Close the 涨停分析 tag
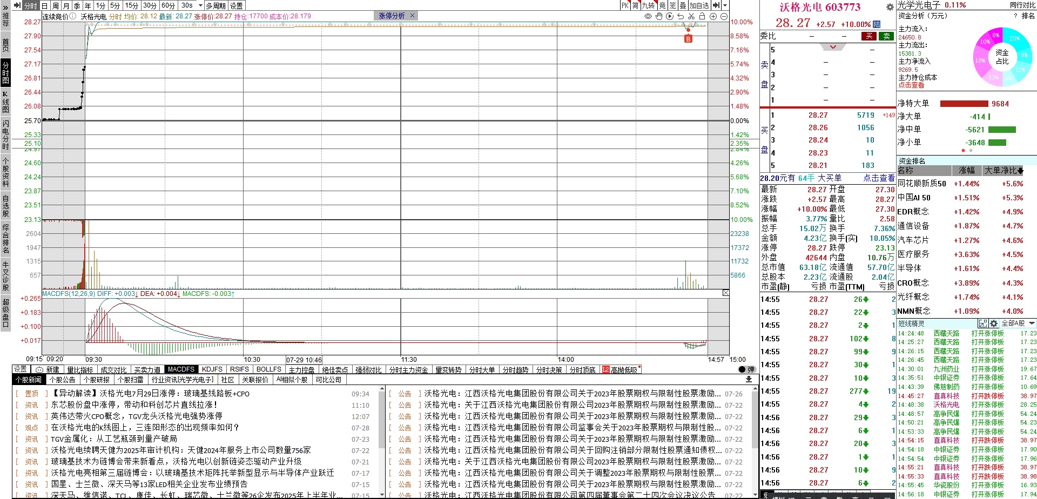The image size is (1037, 499). [412, 16]
